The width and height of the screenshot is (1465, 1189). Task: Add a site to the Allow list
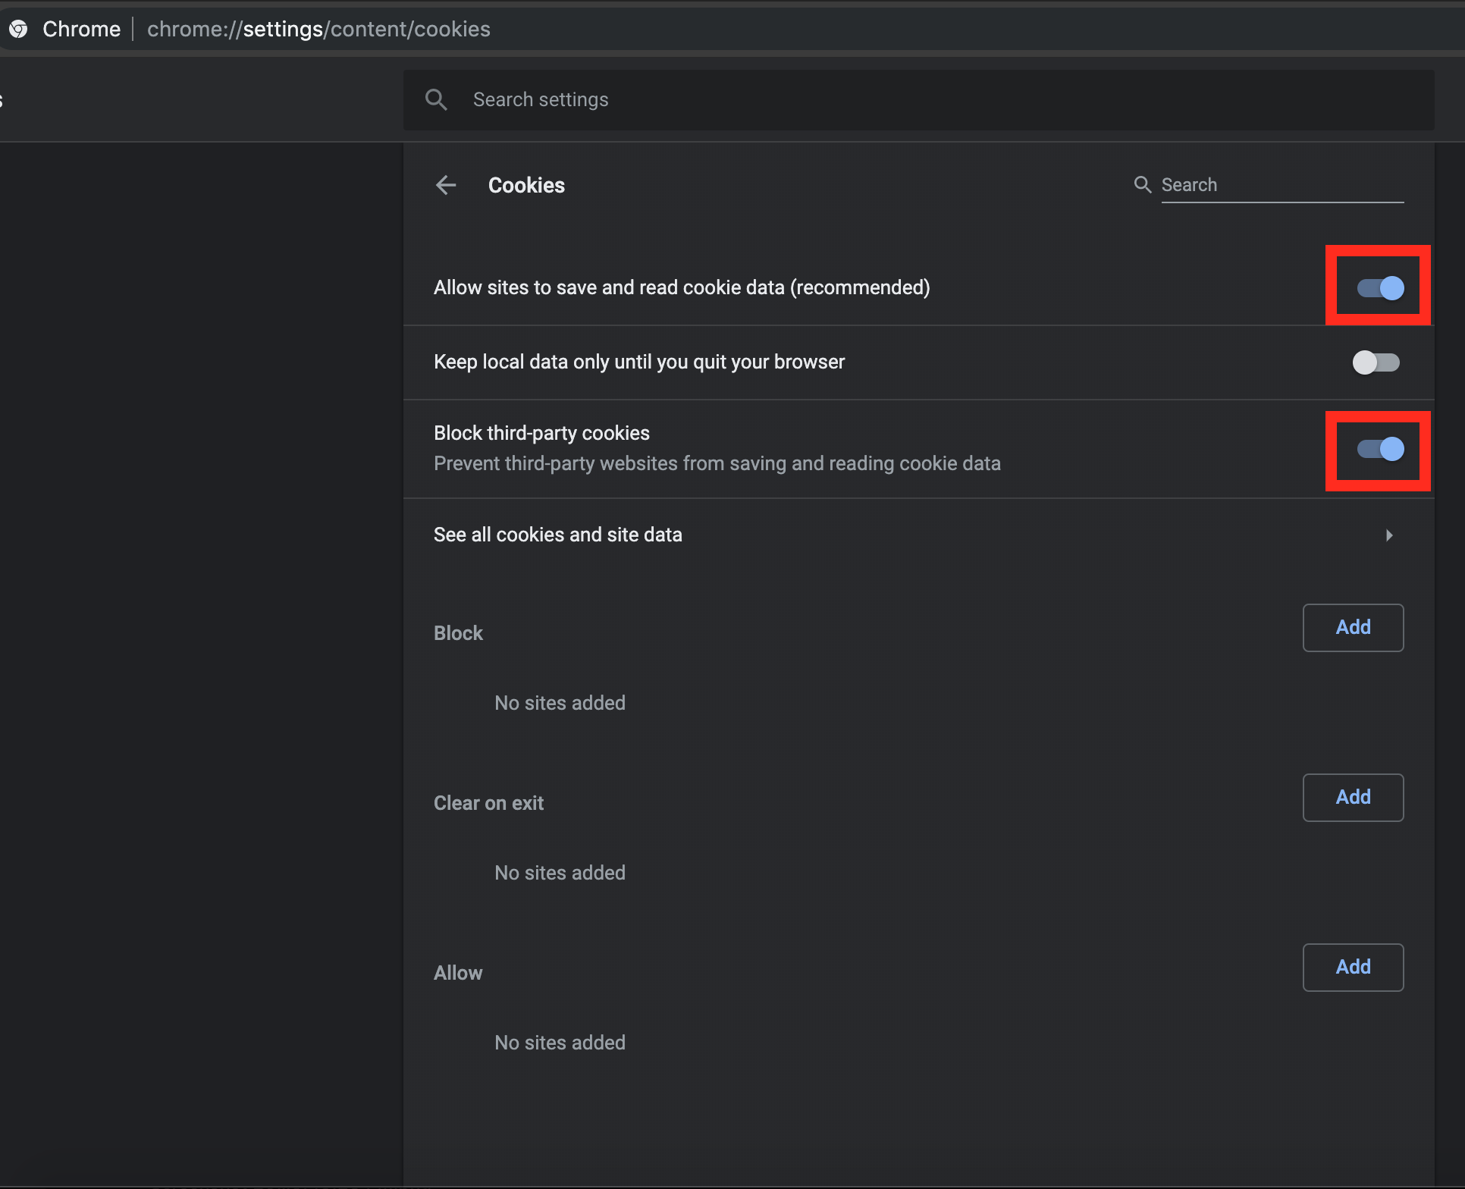pos(1353,968)
